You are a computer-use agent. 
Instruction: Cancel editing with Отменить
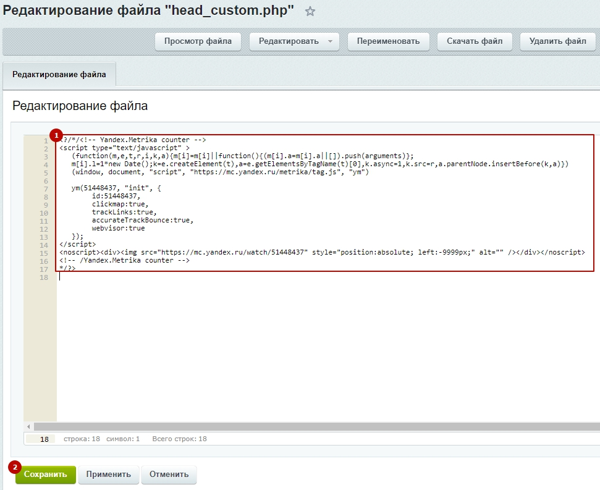169,475
